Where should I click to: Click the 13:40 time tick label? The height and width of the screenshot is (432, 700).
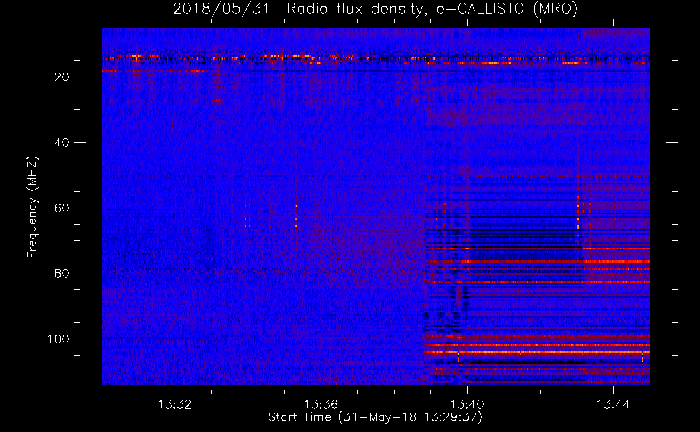click(x=467, y=405)
